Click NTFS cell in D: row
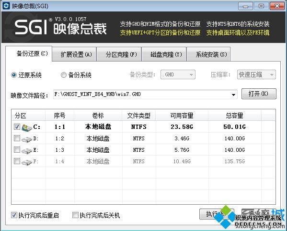The width and height of the screenshot is (287, 231). (x=139, y=138)
